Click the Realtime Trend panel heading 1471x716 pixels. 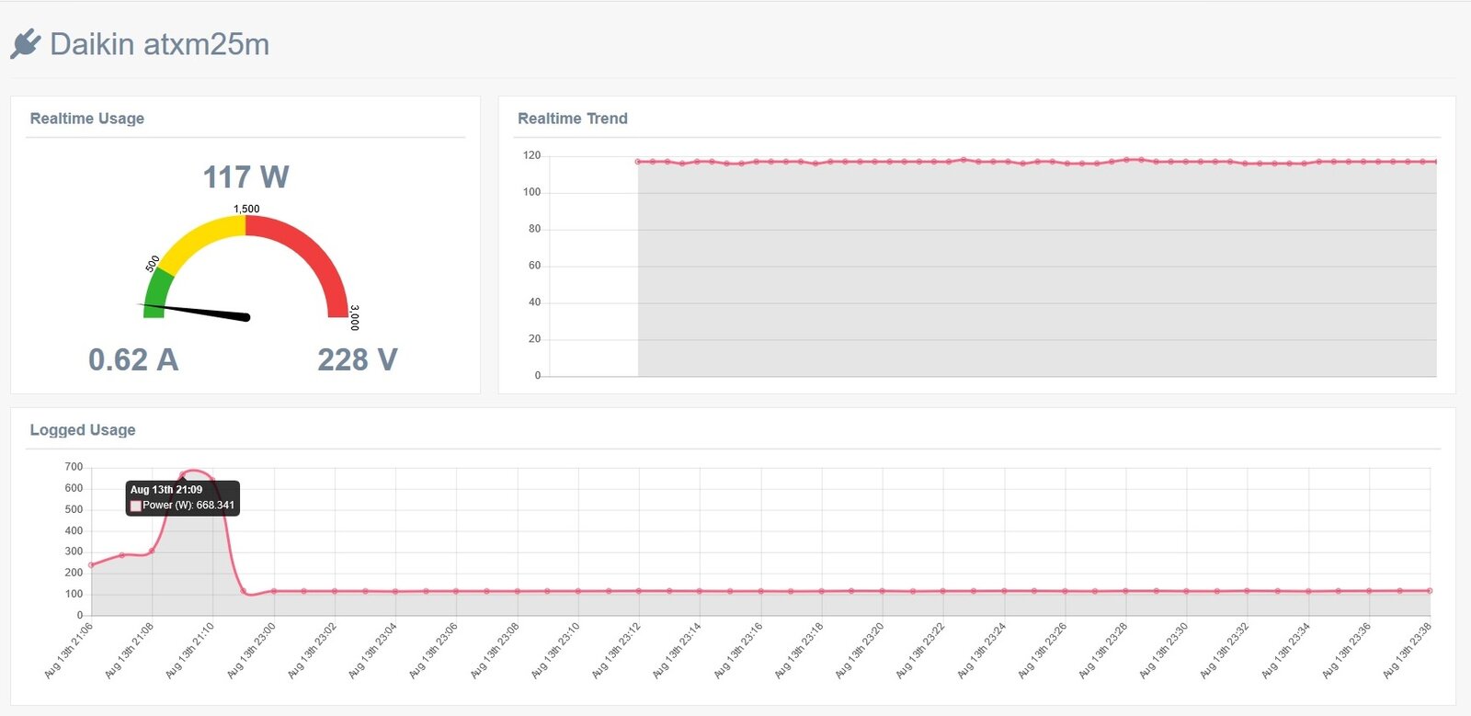tap(573, 119)
